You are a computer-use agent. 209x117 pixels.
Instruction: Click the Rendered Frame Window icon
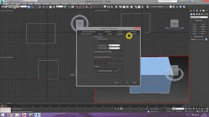pos(139,7)
